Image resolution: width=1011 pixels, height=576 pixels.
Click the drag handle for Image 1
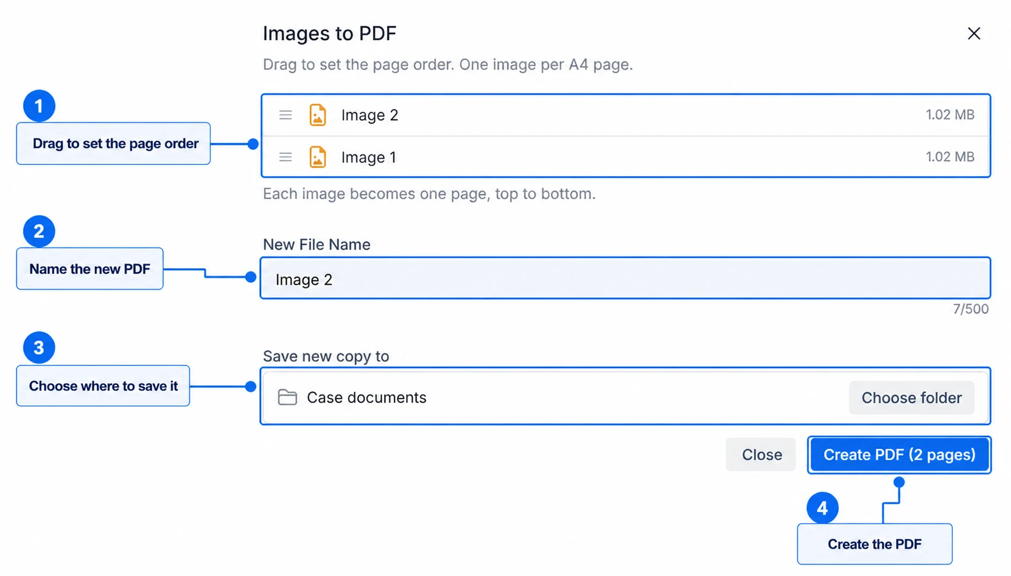(x=285, y=157)
